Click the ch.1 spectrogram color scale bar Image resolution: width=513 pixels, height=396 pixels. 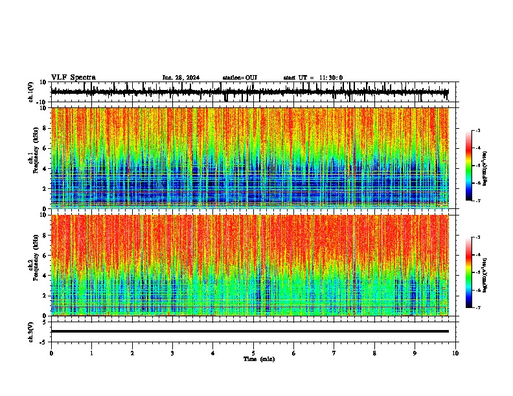pyautogui.click(x=468, y=166)
